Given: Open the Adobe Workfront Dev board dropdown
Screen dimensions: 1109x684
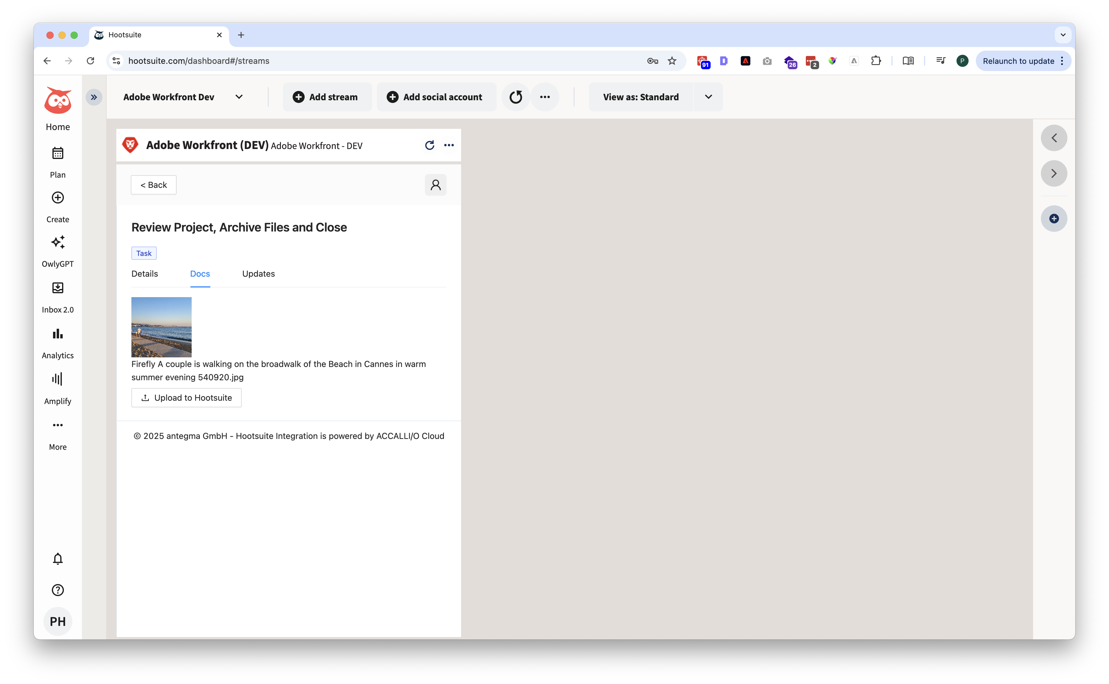Looking at the screenshot, I should [x=184, y=97].
